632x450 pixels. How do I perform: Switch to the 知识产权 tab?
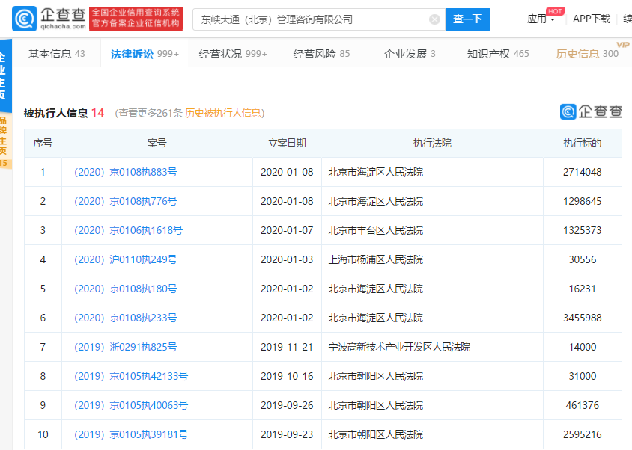click(x=498, y=54)
